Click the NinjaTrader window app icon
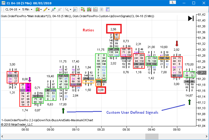209x140 pixels. 3,3
